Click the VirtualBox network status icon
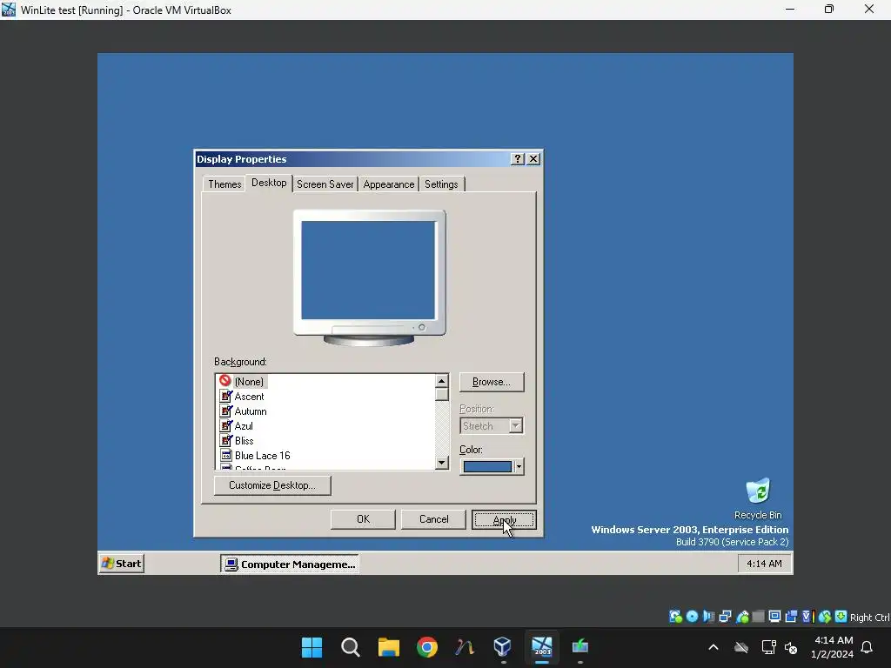The height and width of the screenshot is (668, 891). point(725,617)
